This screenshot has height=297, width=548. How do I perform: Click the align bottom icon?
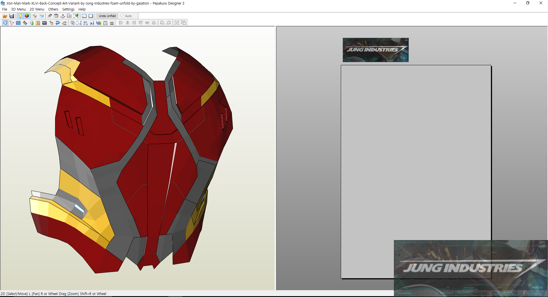(x=154, y=23)
